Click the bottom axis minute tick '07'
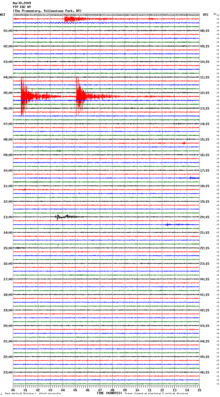The image size is (220, 397). (100, 390)
